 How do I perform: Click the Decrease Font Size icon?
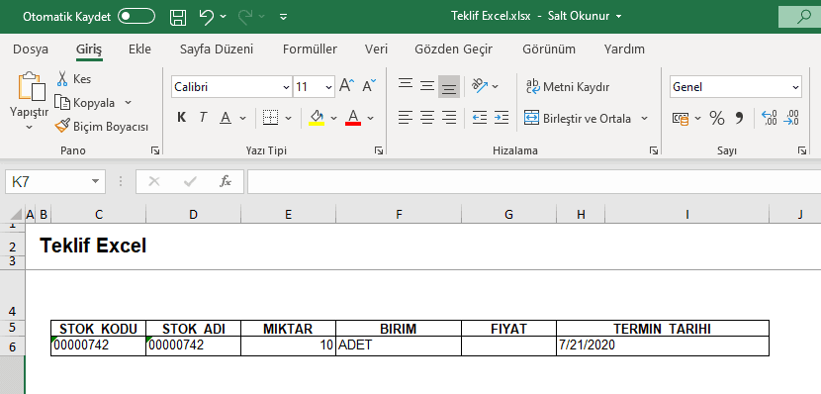click(x=369, y=86)
